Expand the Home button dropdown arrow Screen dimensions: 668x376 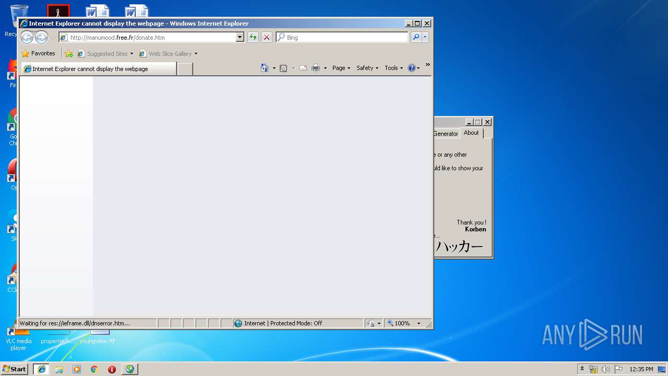pos(274,68)
